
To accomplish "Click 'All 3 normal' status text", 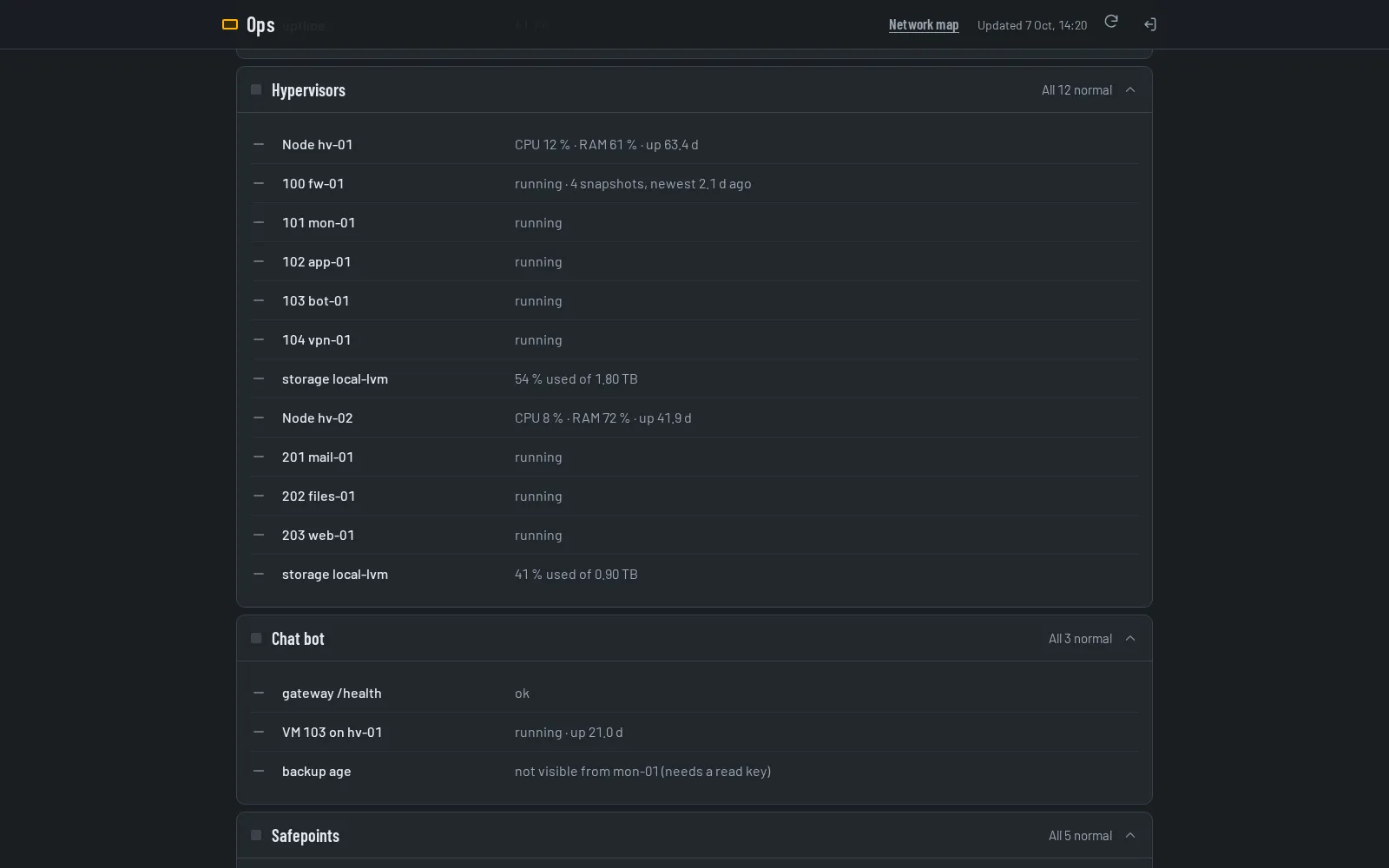I will [x=1080, y=638].
